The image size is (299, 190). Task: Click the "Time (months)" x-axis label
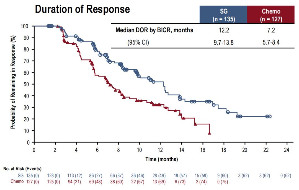point(162,159)
